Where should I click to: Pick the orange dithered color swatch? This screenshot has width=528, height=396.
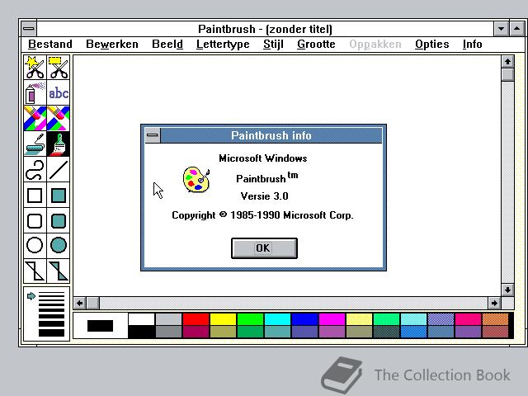[495, 319]
